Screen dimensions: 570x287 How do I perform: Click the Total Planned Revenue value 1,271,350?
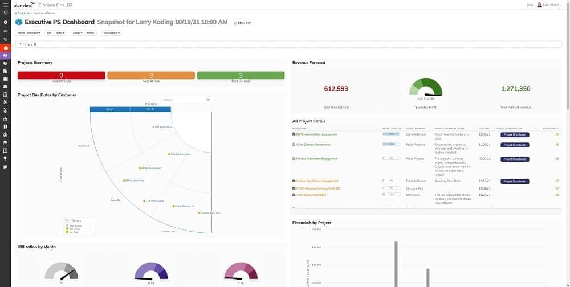(515, 88)
